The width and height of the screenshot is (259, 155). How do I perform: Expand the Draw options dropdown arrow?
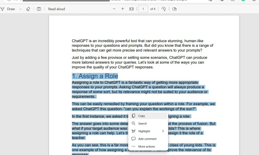[20, 9]
